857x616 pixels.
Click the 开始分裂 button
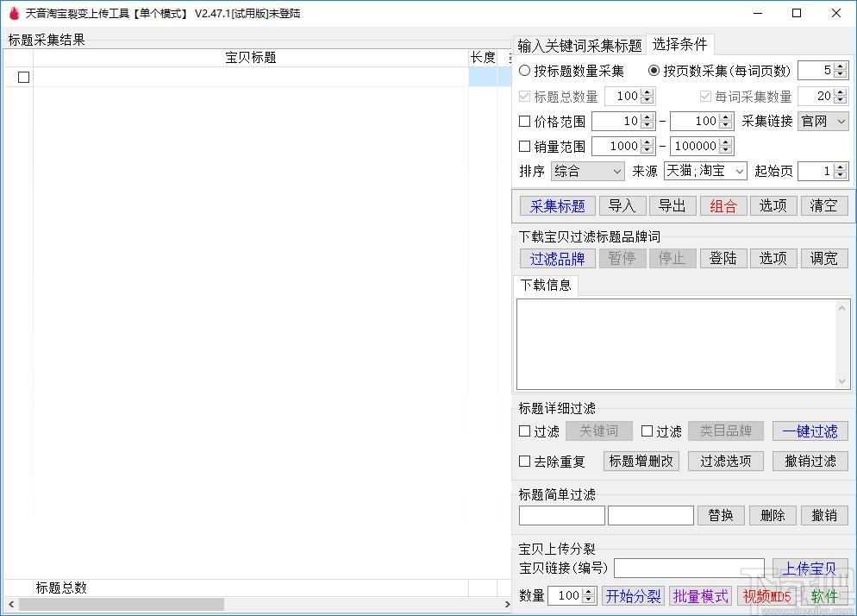point(633,596)
